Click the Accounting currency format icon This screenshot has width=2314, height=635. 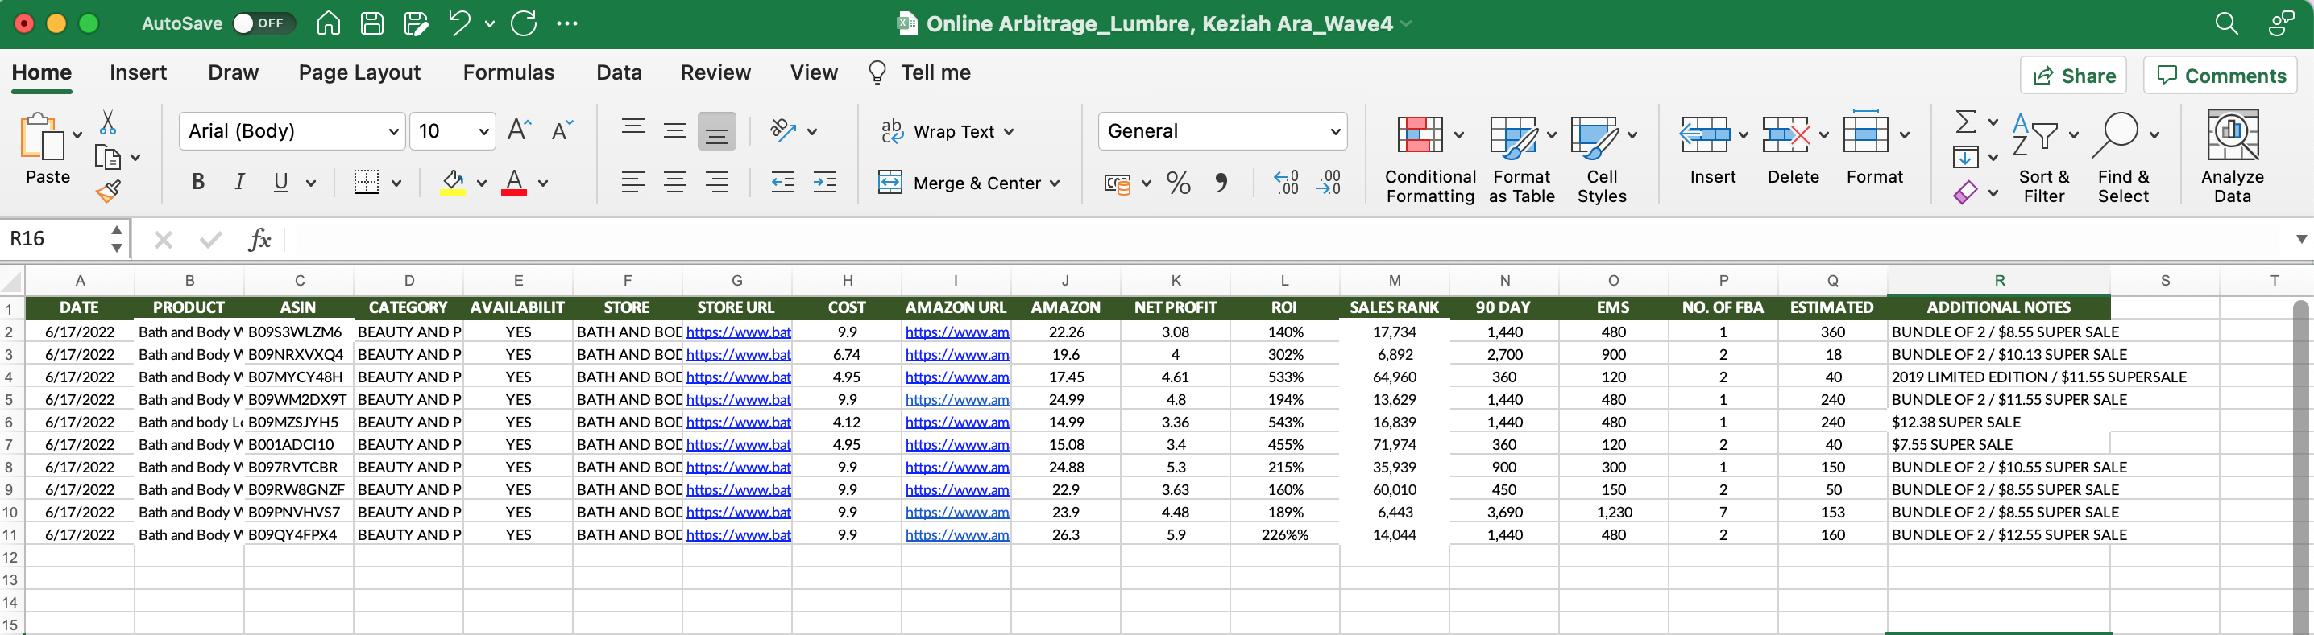pos(1118,183)
